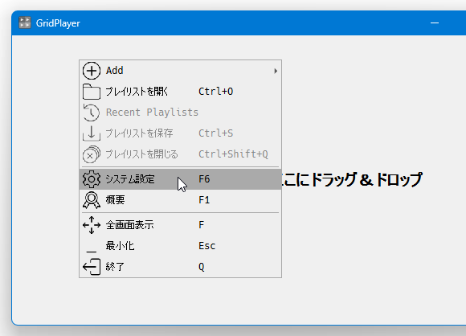Click the ribbon badge icon for 概要
Viewport: 466px width, 336px height.
[92, 200]
